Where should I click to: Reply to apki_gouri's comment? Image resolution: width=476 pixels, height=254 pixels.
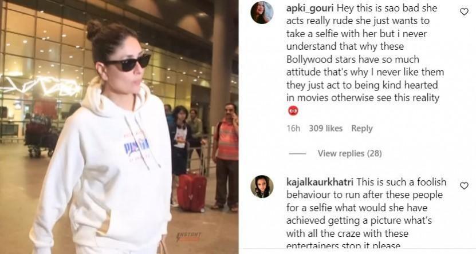(362, 128)
